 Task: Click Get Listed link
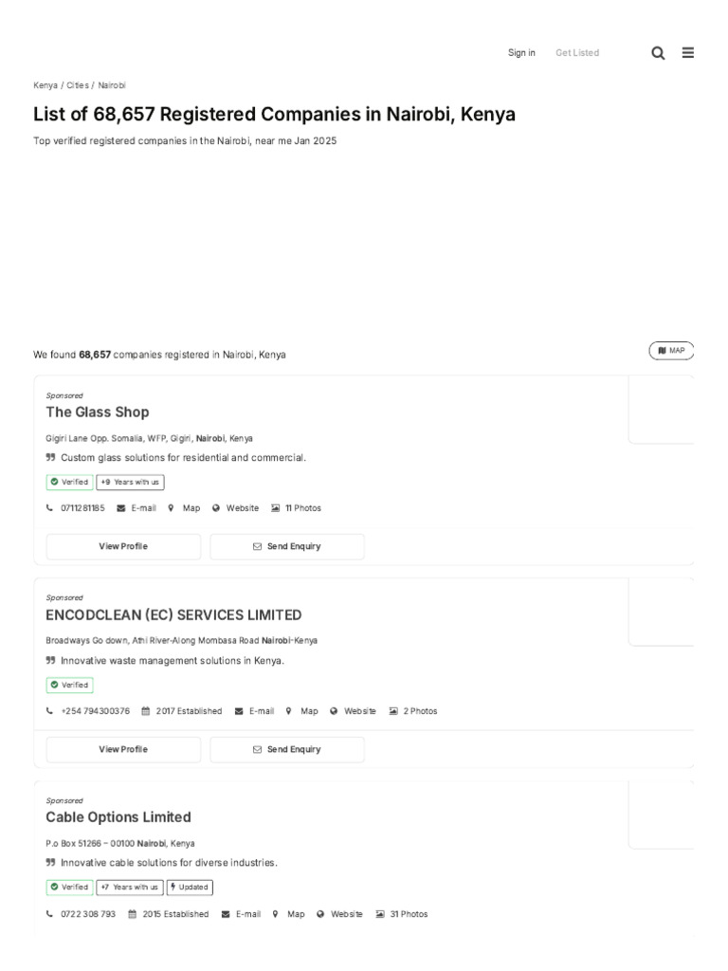click(577, 53)
